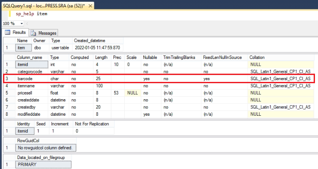318x169 pixels.
Task: Click the NULL Collation cell for itemid
Action: click(x=281, y=65)
